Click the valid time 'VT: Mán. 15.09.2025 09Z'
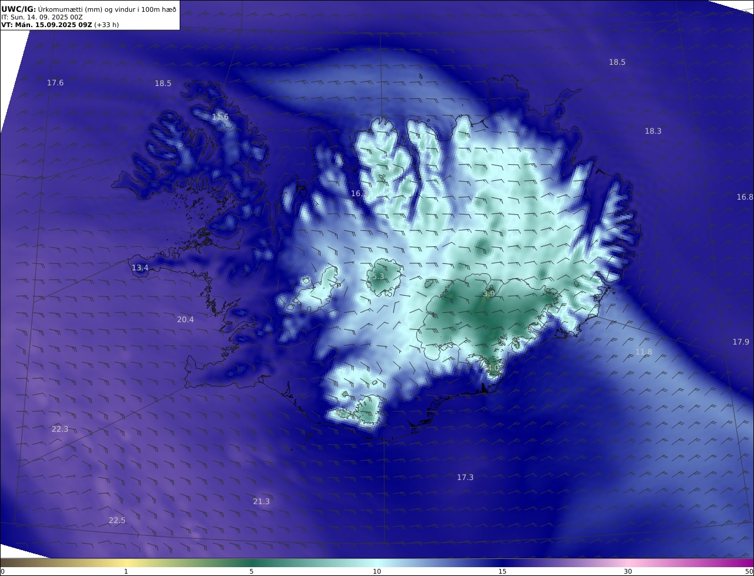754x576 pixels. tap(47, 25)
